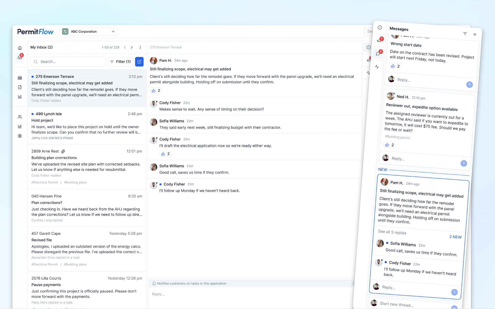Click the info icon in Messages panel
Viewport: 495px width, 309px height.
pyautogui.click(x=380, y=28)
